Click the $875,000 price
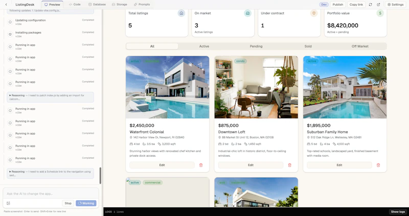409x216 pixels. coord(228,125)
